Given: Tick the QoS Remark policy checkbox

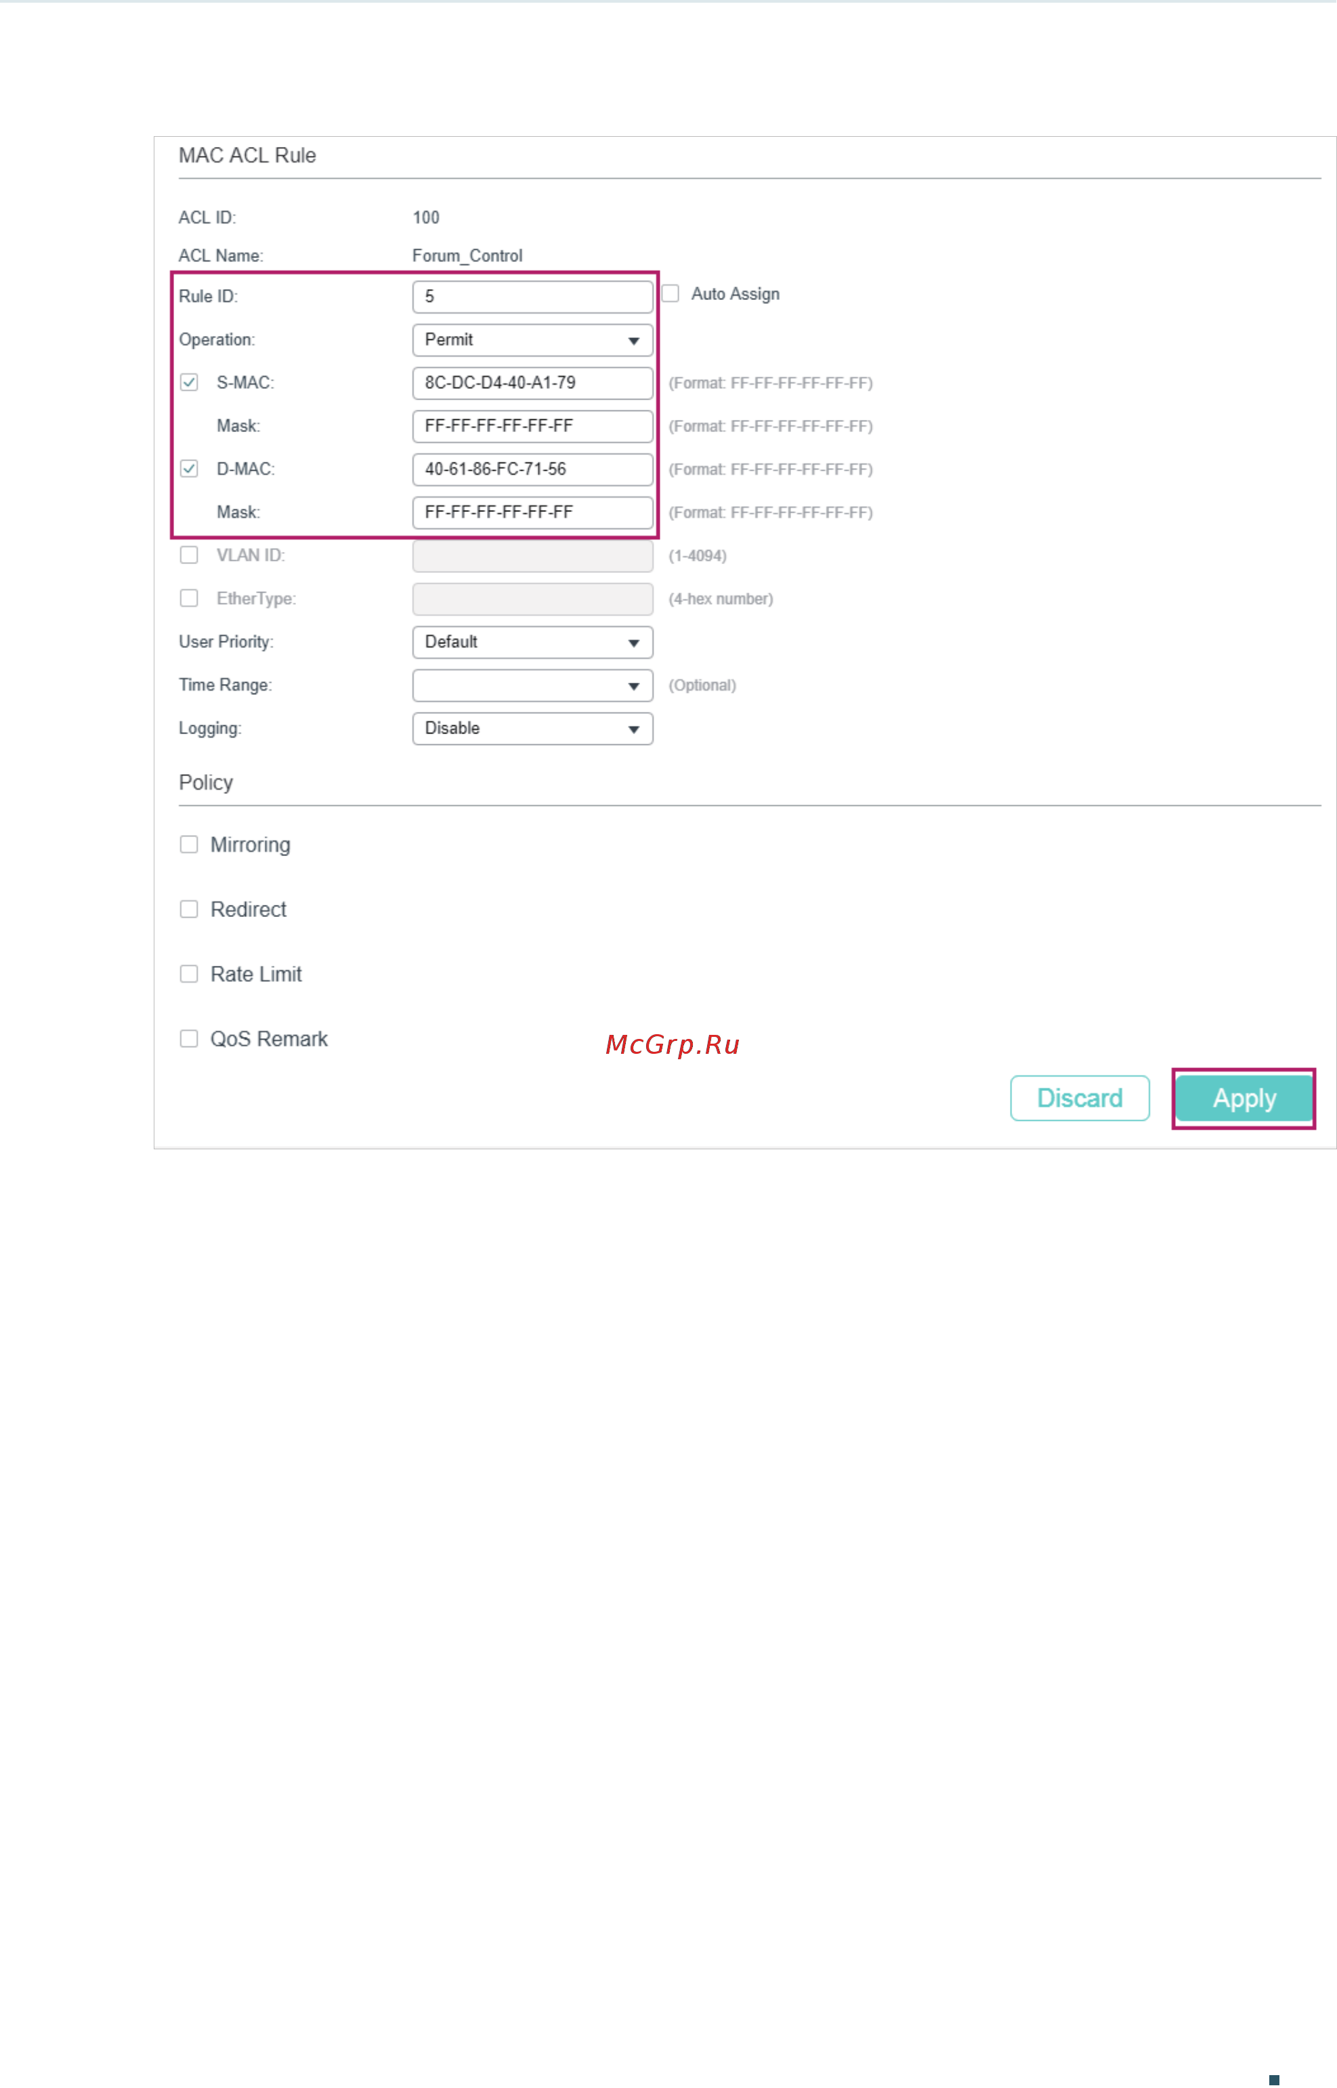Looking at the screenshot, I should click(x=188, y=1039).
